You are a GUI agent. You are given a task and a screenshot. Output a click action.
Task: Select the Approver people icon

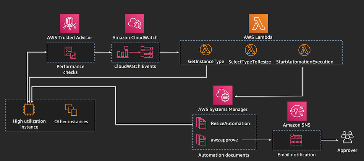pyautogui.click(x=347, y=137)
